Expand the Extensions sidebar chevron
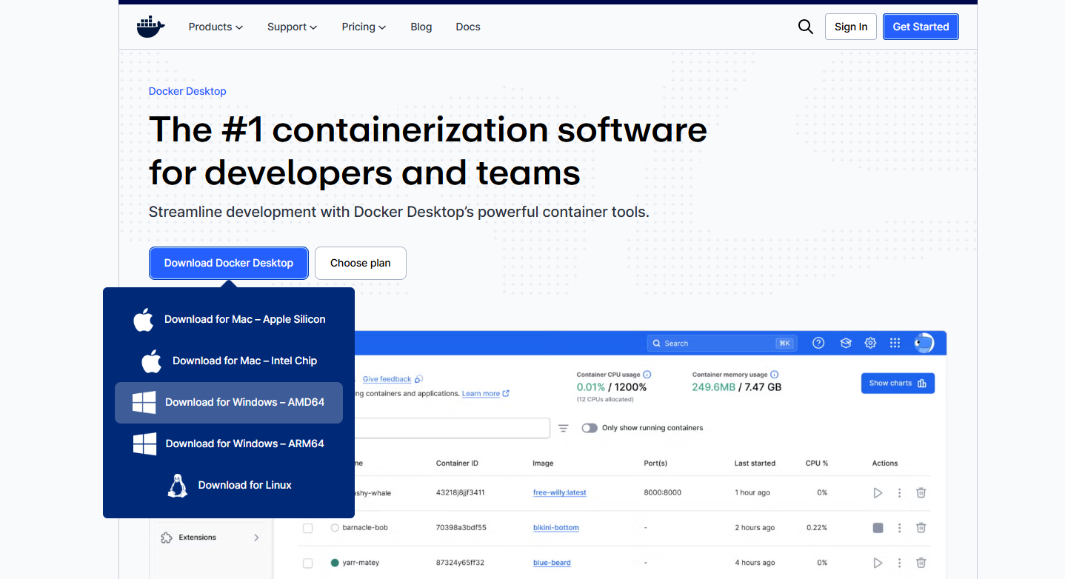 (x=257, y=538)
